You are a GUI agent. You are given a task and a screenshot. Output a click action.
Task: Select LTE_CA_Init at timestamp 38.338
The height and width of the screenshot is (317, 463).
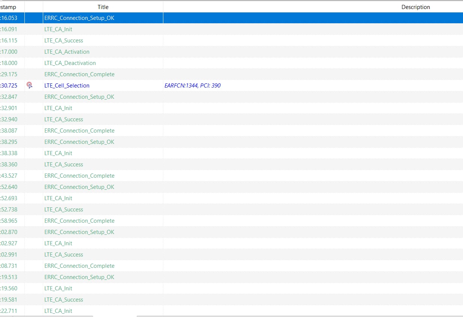pos(58,153)
